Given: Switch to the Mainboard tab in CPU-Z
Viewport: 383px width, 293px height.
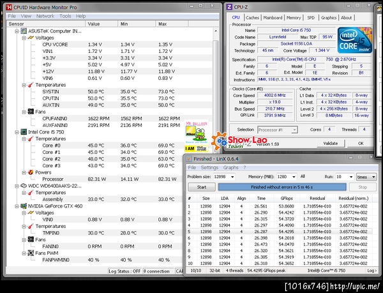Looking at the screenshot, I should click(273, 18).
